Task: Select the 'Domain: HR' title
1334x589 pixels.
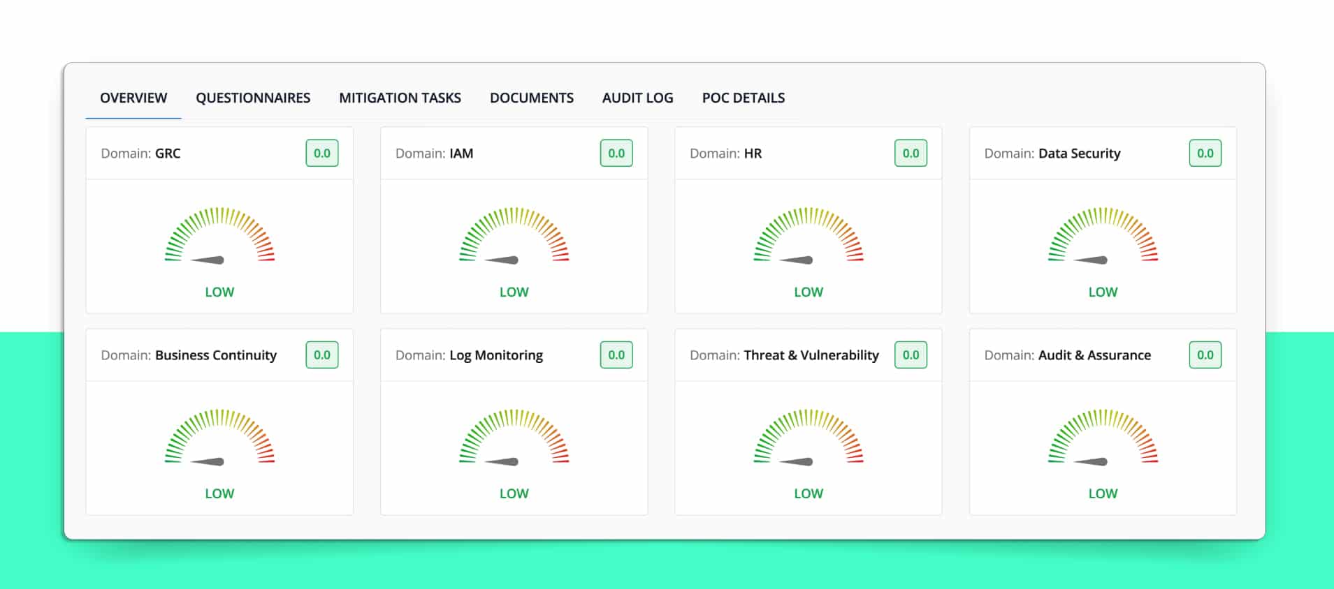Action: click(725, 154)
